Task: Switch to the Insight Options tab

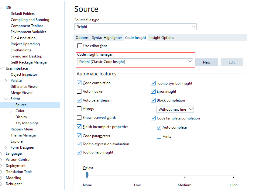Action: (x=162, y=38)
